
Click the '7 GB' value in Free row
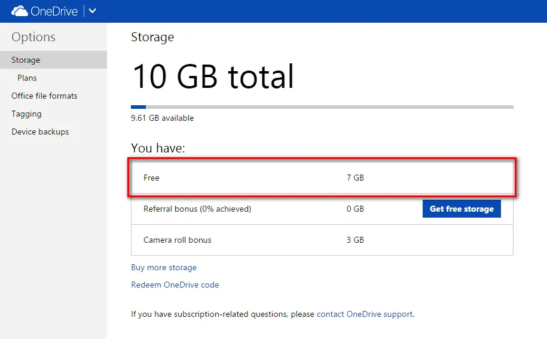pyautogui.click(x=355, y=178)
